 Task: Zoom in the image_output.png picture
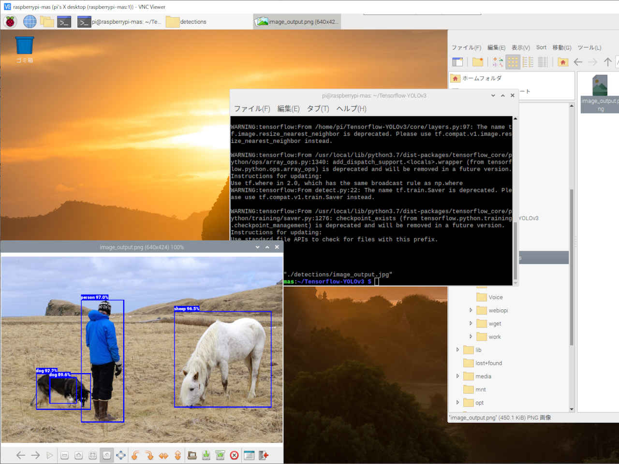[79, 455]
